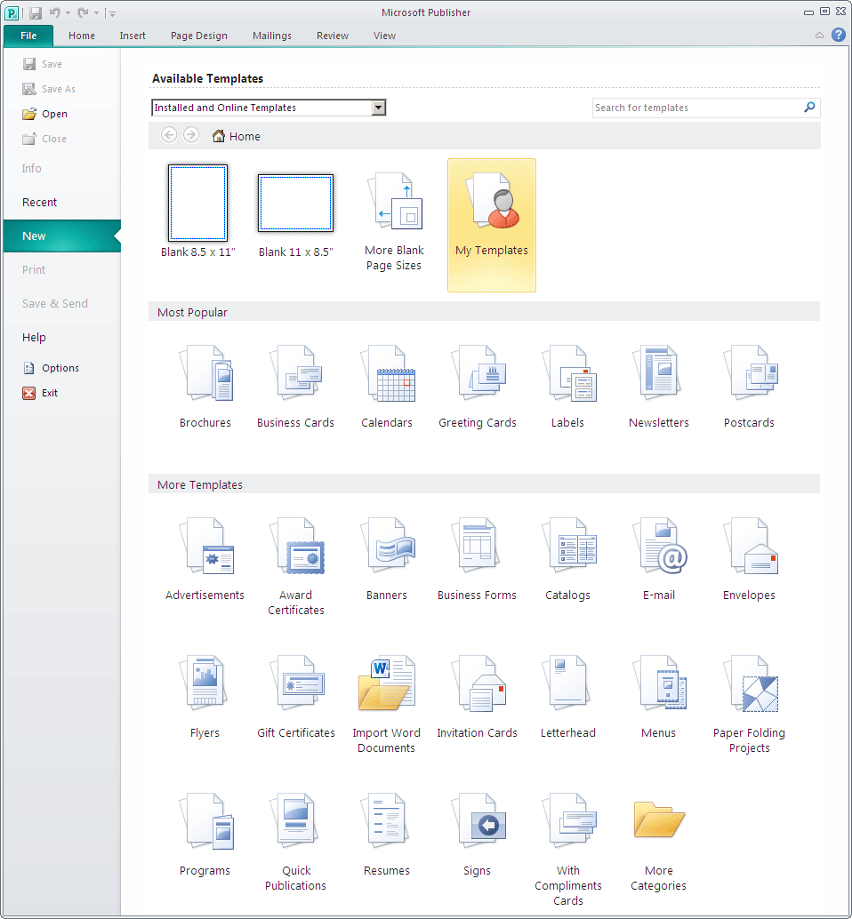Open Publisher Options
Viewport: 852px width, 919px height.
click(51, 368)
